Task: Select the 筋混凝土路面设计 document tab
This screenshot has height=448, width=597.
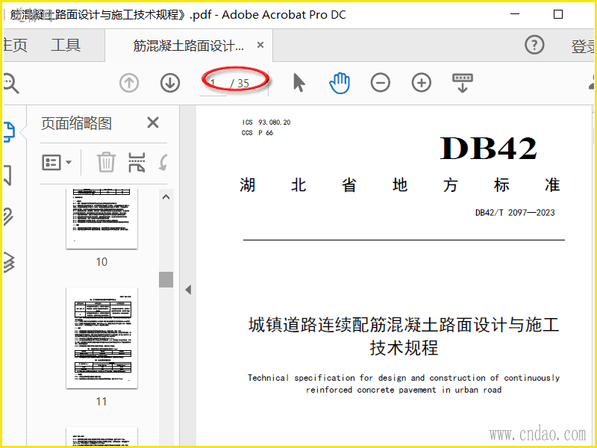Action: (x=189, y=46)
